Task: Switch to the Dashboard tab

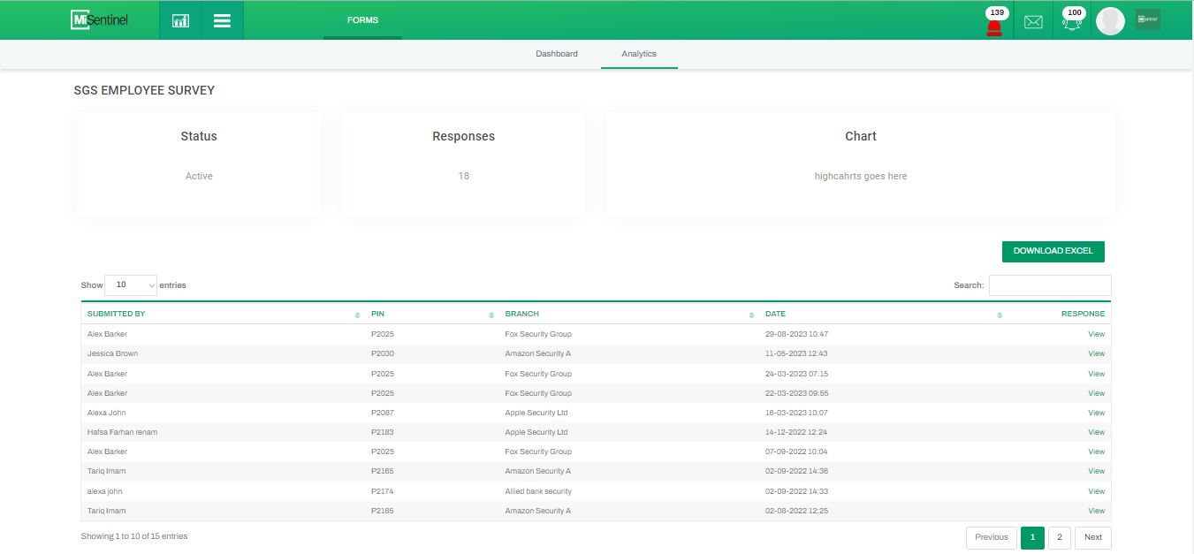Action: pos(557,54)
